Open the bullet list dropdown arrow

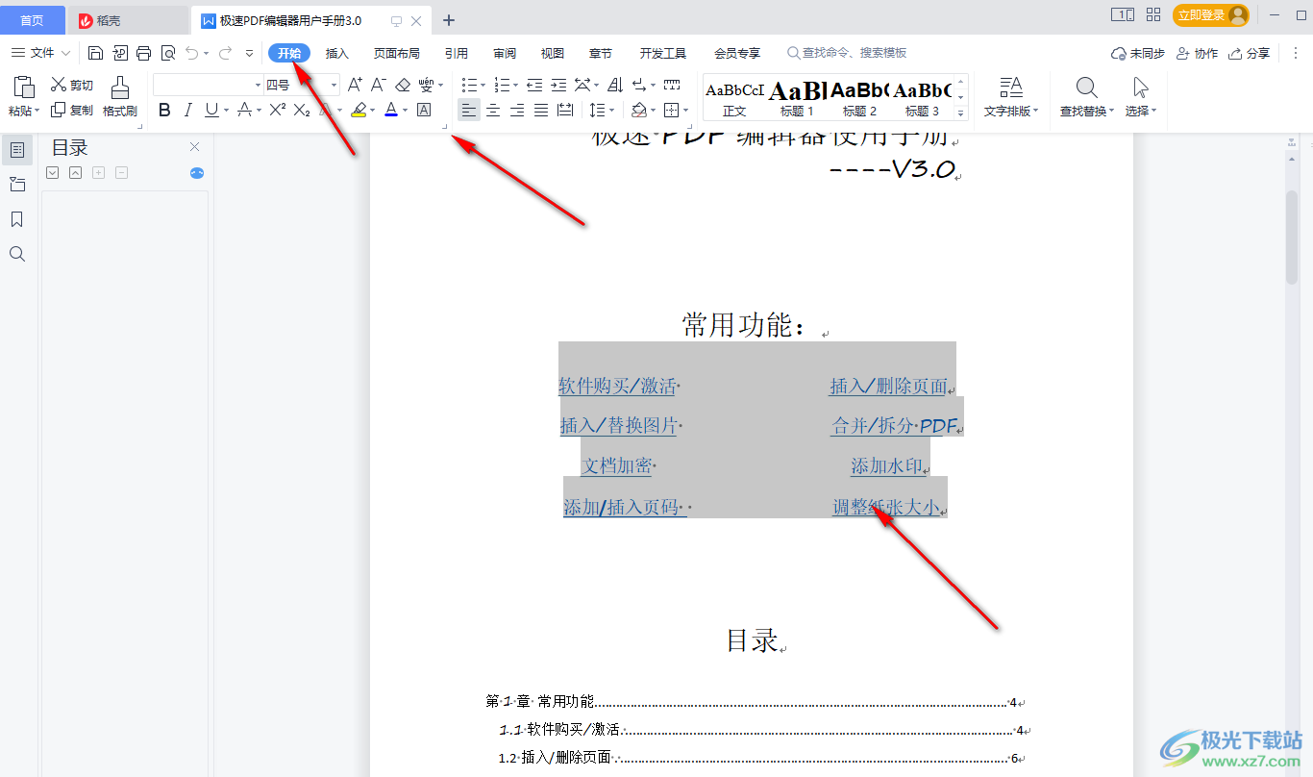(483, 86)
